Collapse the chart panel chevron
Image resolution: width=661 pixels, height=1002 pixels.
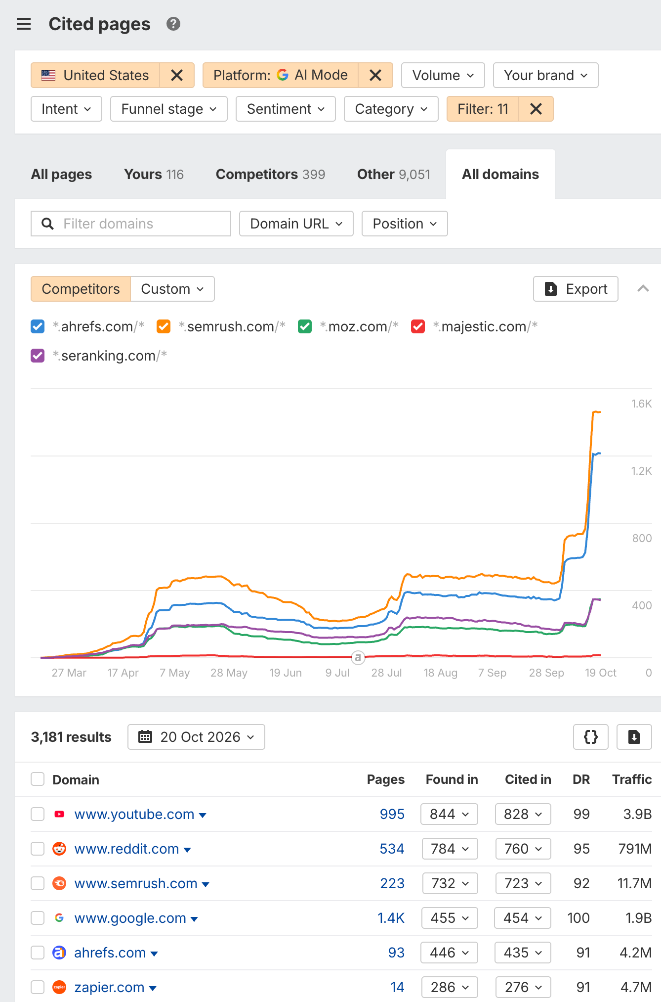pyautogui.click(x=643, y=289)
